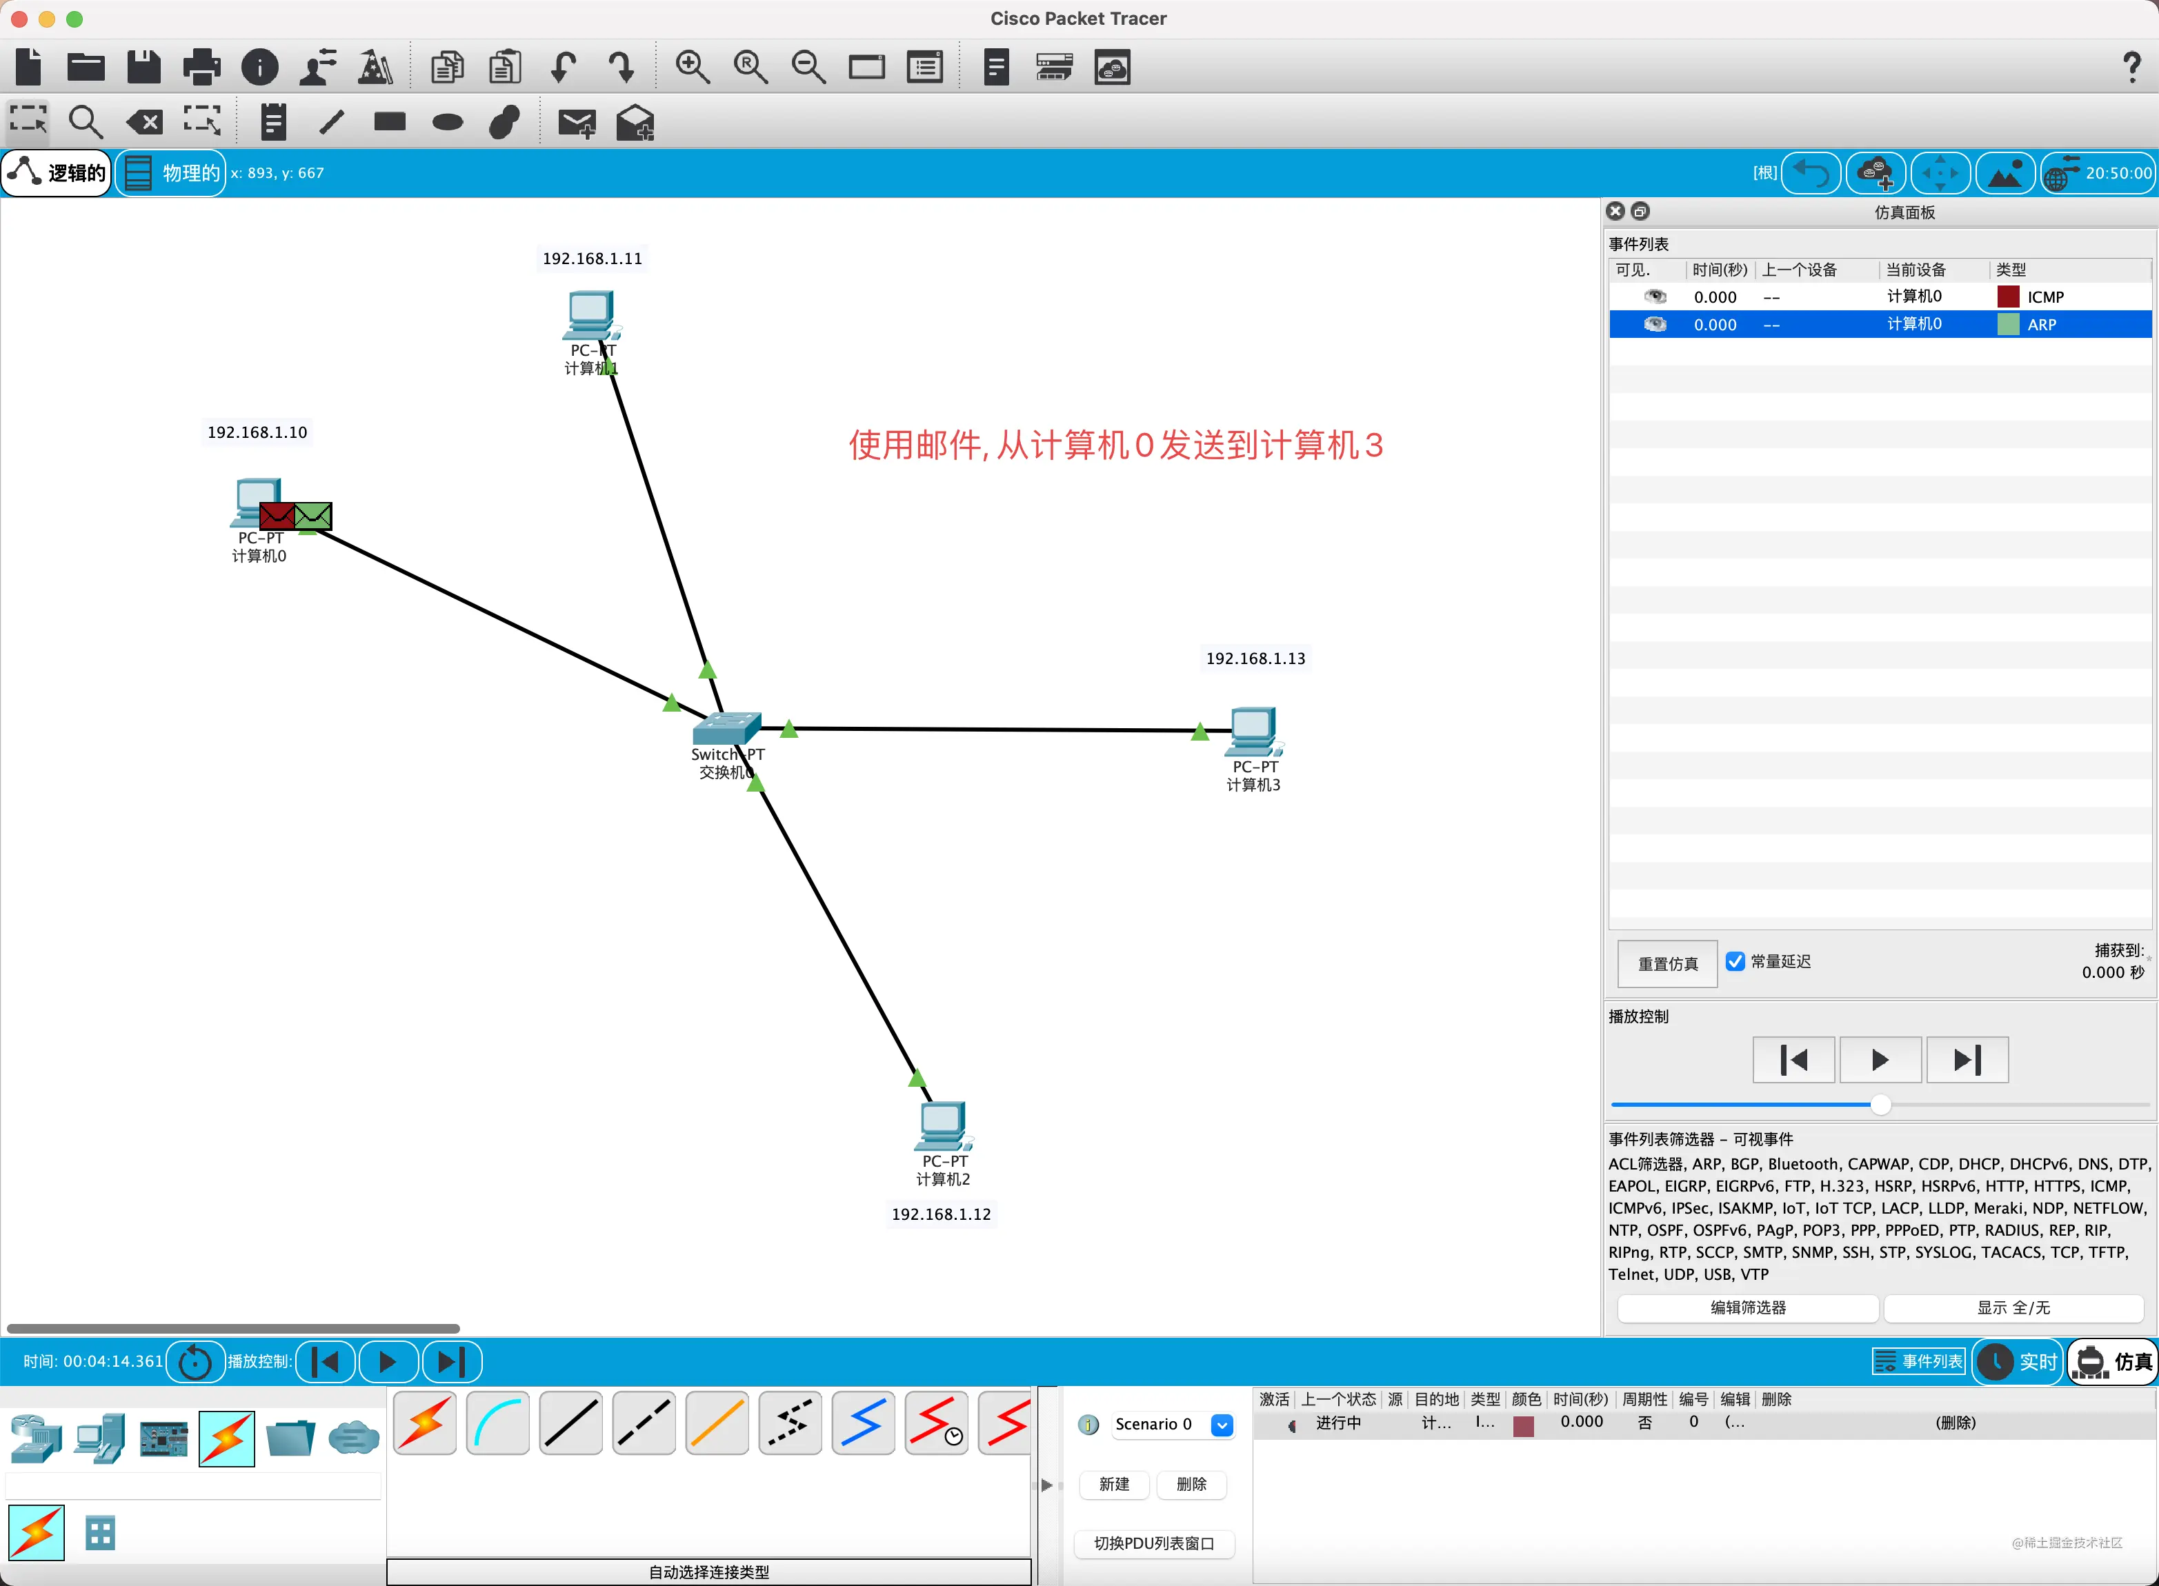Screen dimensions: 2159x1586
Task: Open a file with the folder icon
Action: tap(86, 67)
